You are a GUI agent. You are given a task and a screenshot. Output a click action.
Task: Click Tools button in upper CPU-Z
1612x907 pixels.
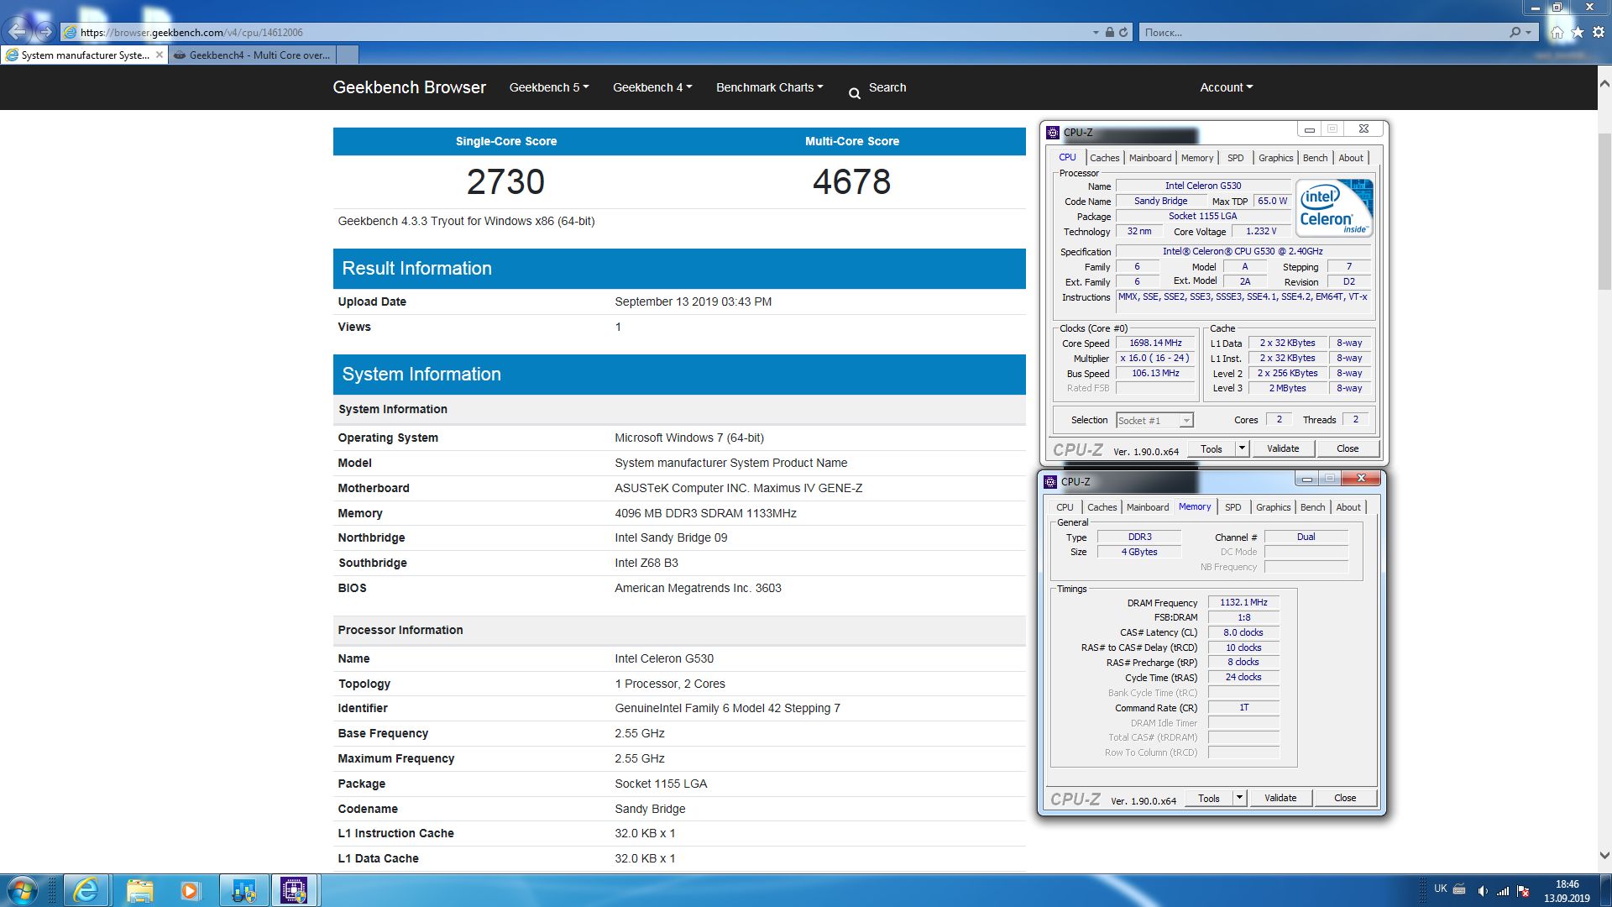point(1211,448)
